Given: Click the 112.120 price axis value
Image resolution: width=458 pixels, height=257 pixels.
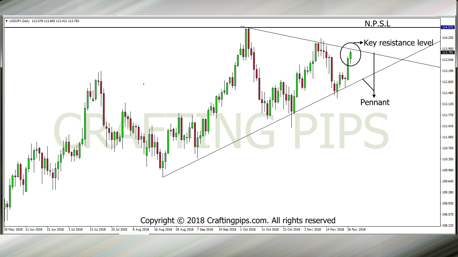Looking at the screenshot, I should point(448,104).
